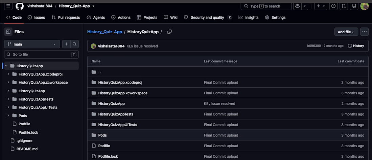Collapse the Files side panel
372x160 pixels.
pos(8,32)
